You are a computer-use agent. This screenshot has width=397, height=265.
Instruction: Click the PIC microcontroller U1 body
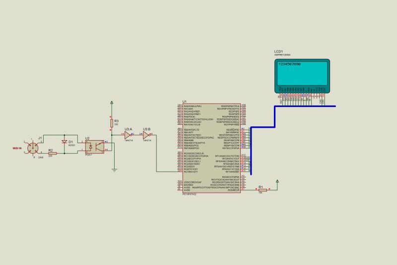[x=211, y=149]
